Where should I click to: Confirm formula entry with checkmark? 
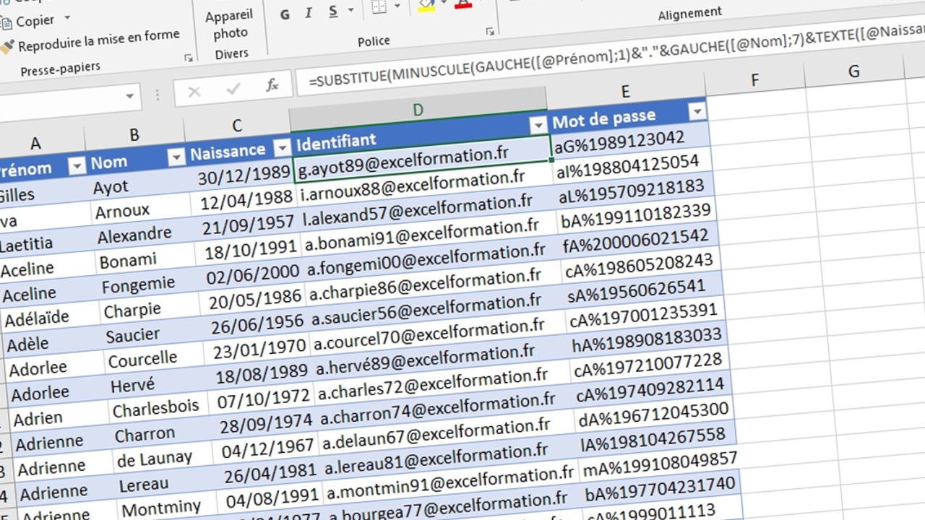tap(233, 89)
